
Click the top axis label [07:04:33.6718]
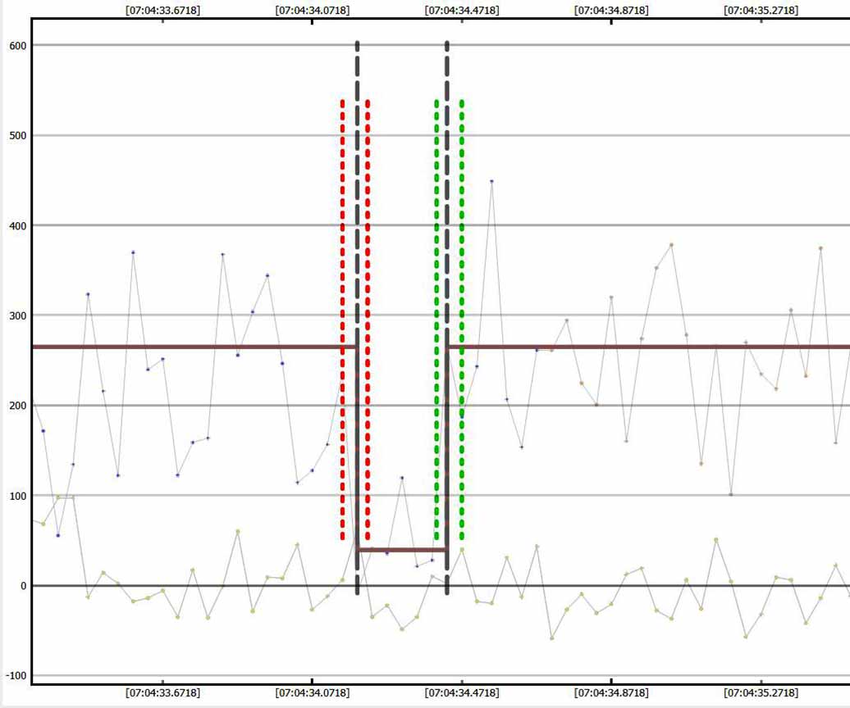click(162, 11)
